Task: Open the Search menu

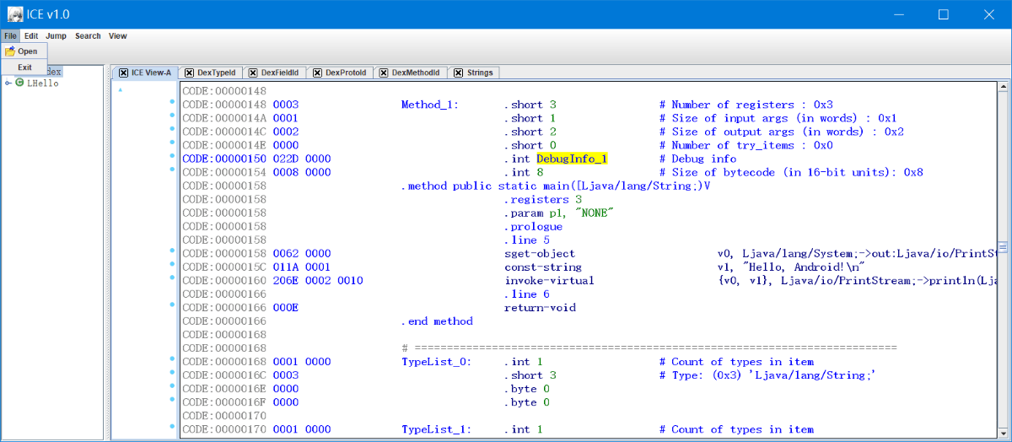Action: pyautogui.click(x=88, y=36)
